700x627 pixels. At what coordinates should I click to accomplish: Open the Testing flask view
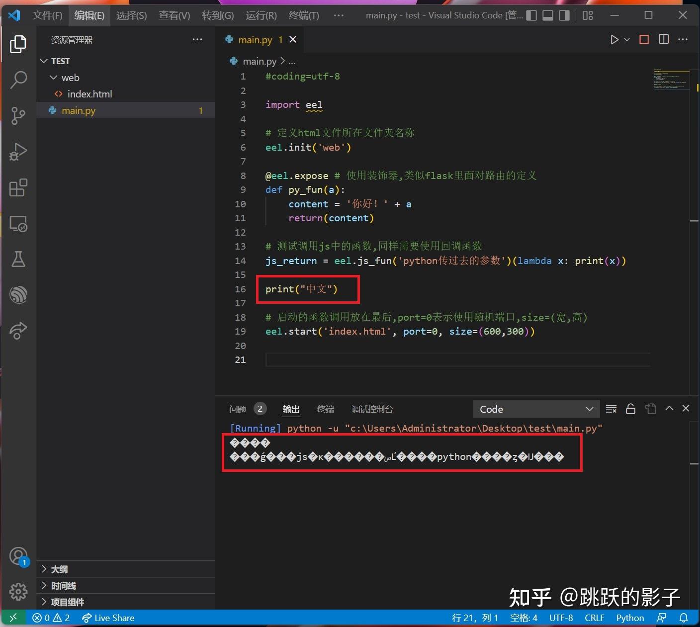point(18,259)
